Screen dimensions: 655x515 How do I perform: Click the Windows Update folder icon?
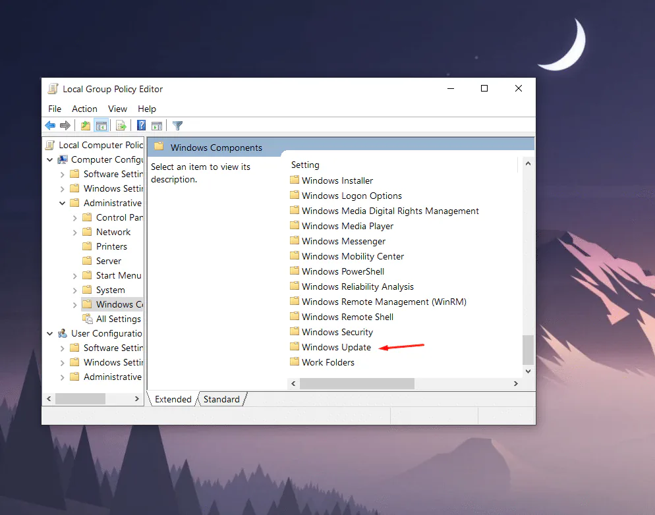[295, 346]
